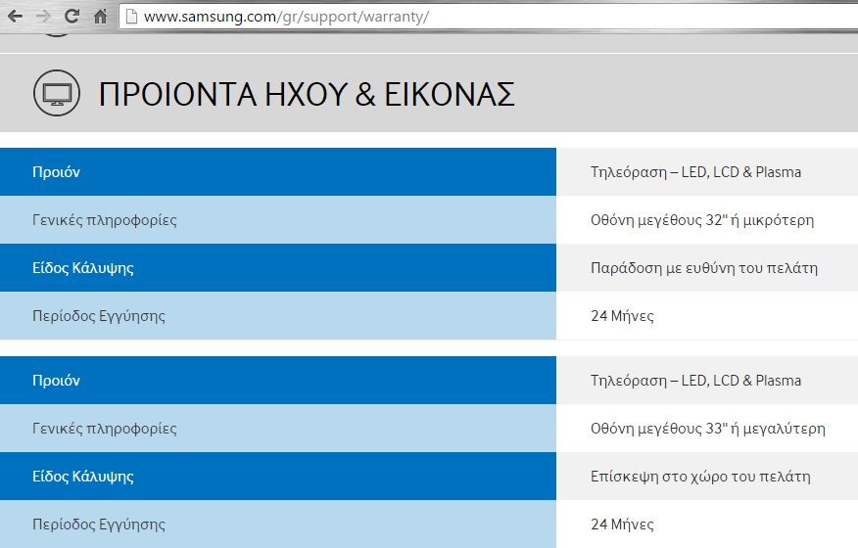Click the browser back arrow
Screen dimensions: 858x548
tap(15, 17)
